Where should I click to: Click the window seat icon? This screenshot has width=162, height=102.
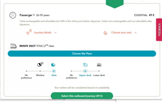(40, 64)
